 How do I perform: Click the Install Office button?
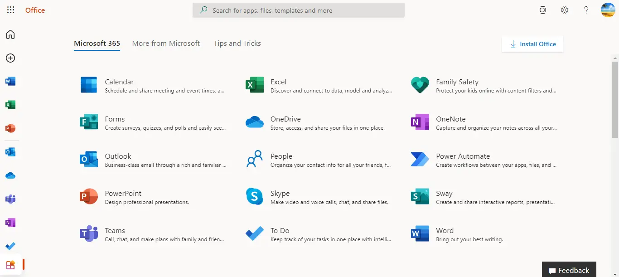(x=532, y=44)
